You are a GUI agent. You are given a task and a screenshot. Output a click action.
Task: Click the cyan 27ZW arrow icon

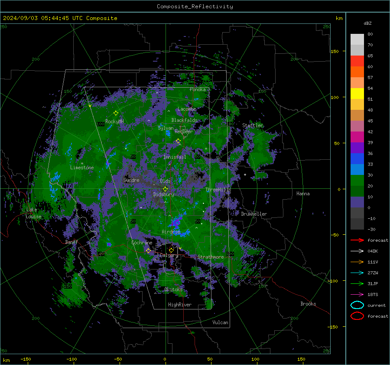click(x=357, y=273)
